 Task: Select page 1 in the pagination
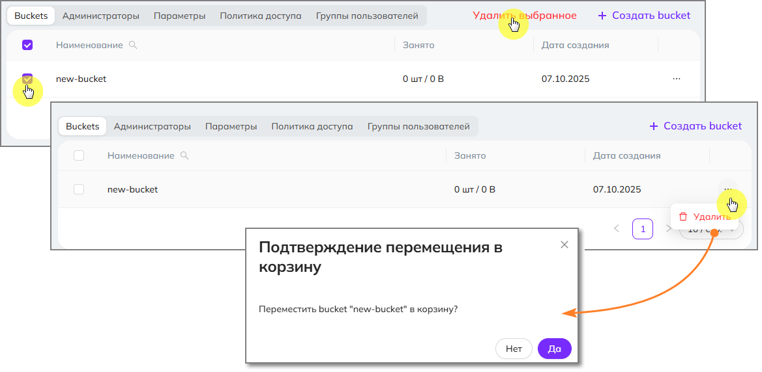click(x=643, y=229)
